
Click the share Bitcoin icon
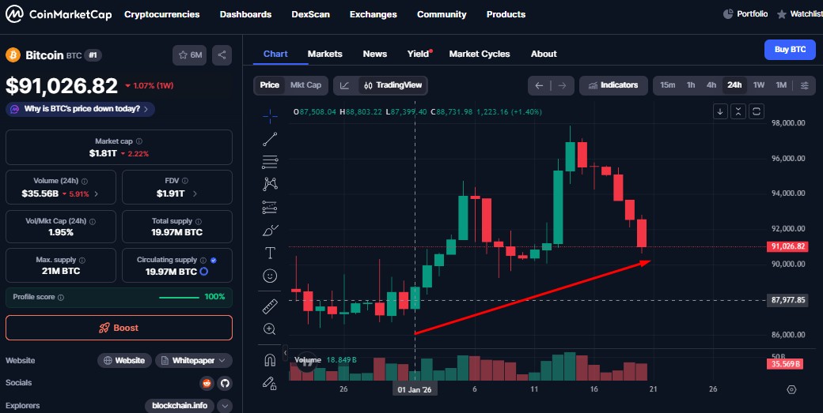222,55
